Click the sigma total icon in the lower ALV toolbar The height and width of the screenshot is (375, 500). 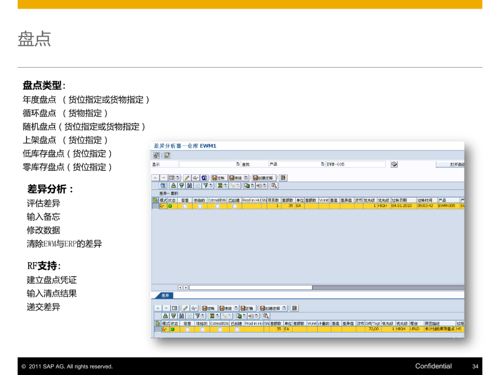point(212,316)
